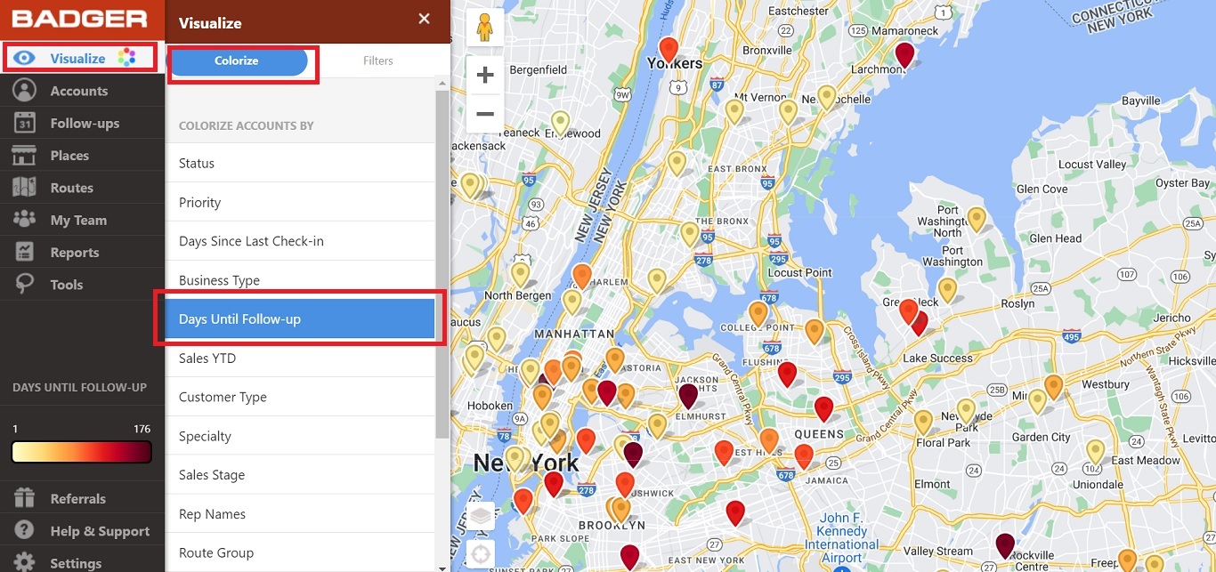Click the locate-me crosshair map button
1216x572 pixels.
[481, 553]
